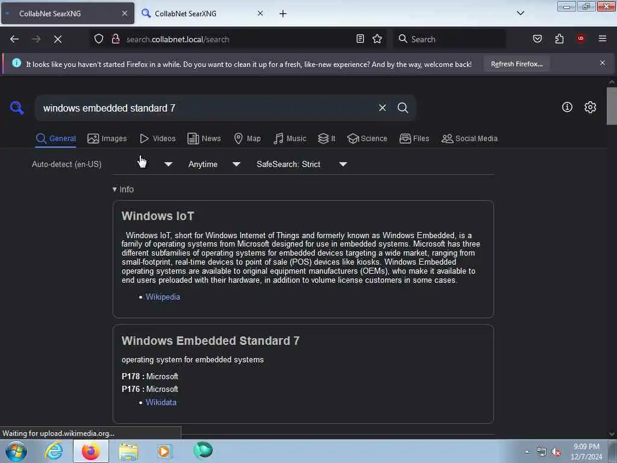This screenshot has width=617, height=463.
Task: Toggle Reader View icon in address bar
Action: pos(360,39)
